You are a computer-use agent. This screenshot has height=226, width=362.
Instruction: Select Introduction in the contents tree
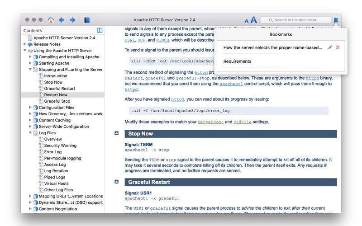point(56,76)
